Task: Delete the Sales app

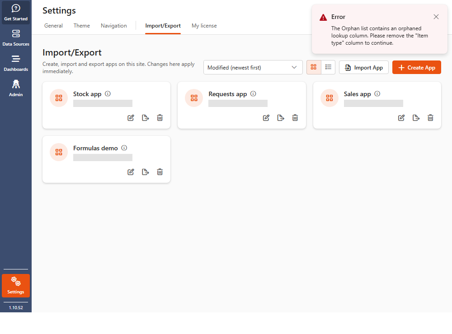Action: pyautogui.click(x=430, y=118)
